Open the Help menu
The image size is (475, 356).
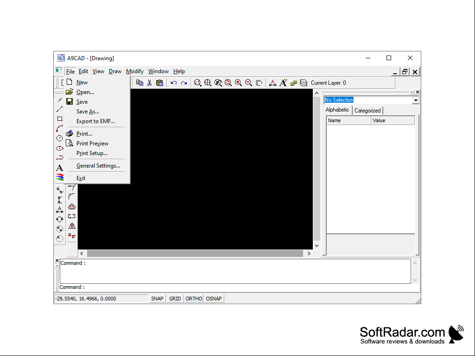[x=179, y=71]
